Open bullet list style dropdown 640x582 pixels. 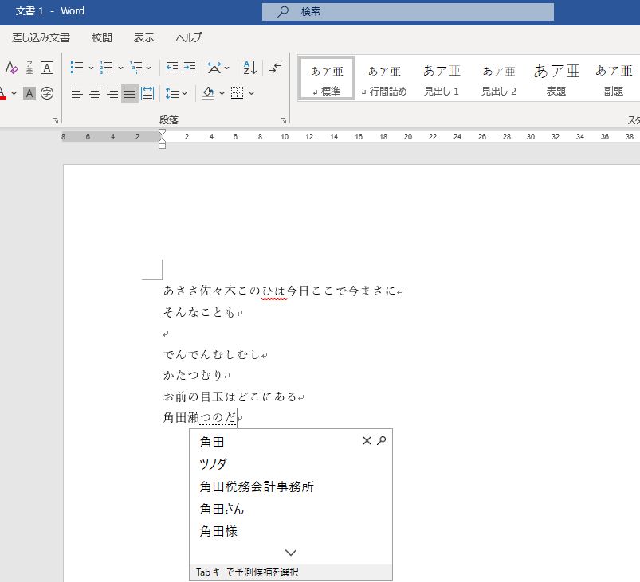pos(91,68)
